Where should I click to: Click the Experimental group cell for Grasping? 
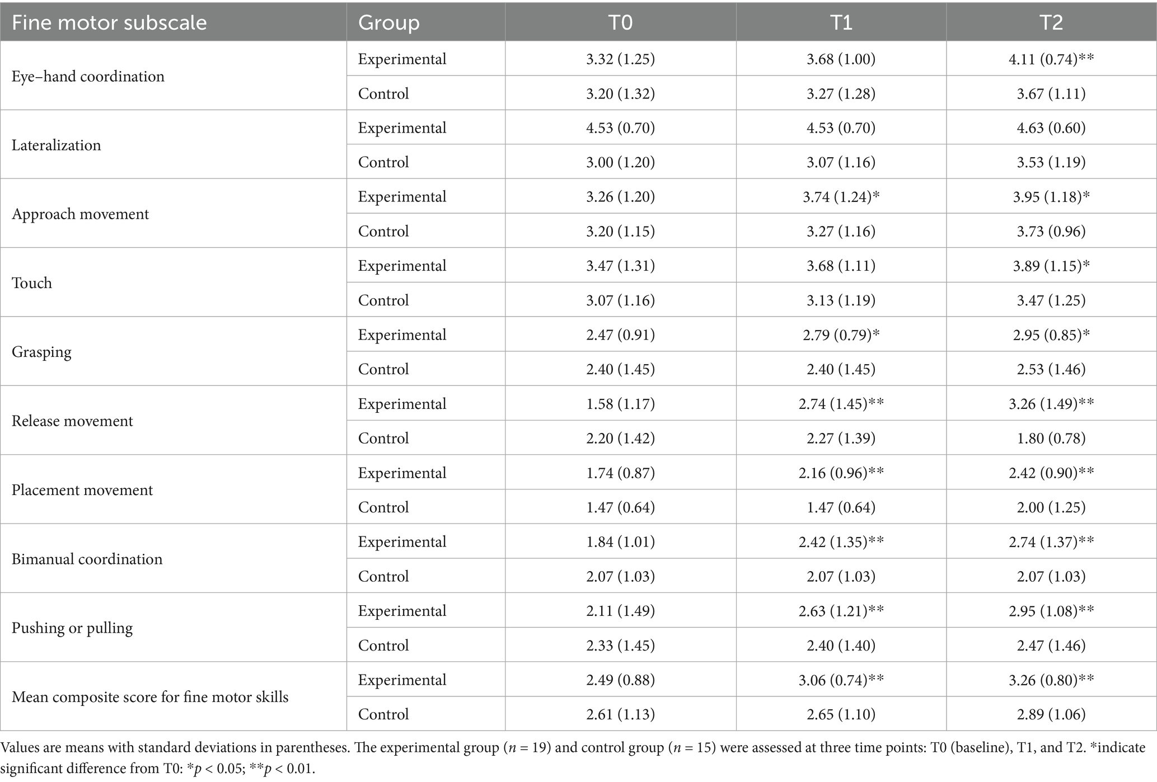pos(402,335)
